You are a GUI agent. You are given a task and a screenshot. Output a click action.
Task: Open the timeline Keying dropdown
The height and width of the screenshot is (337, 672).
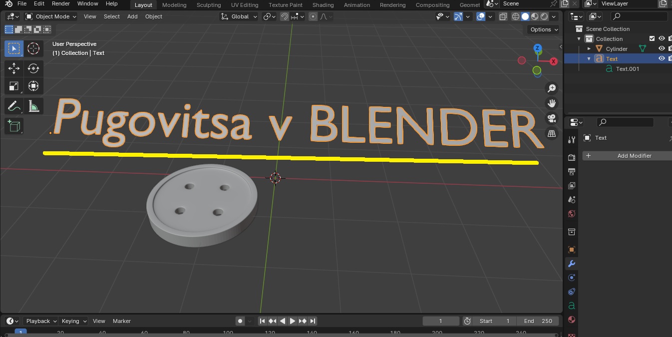(x=73, y=321)
